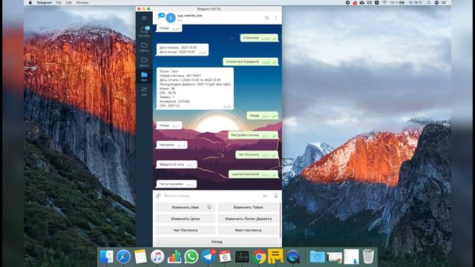475x267 pixels.
Task: Open the Trash in the Dock
Action: [x=368, y=257]
